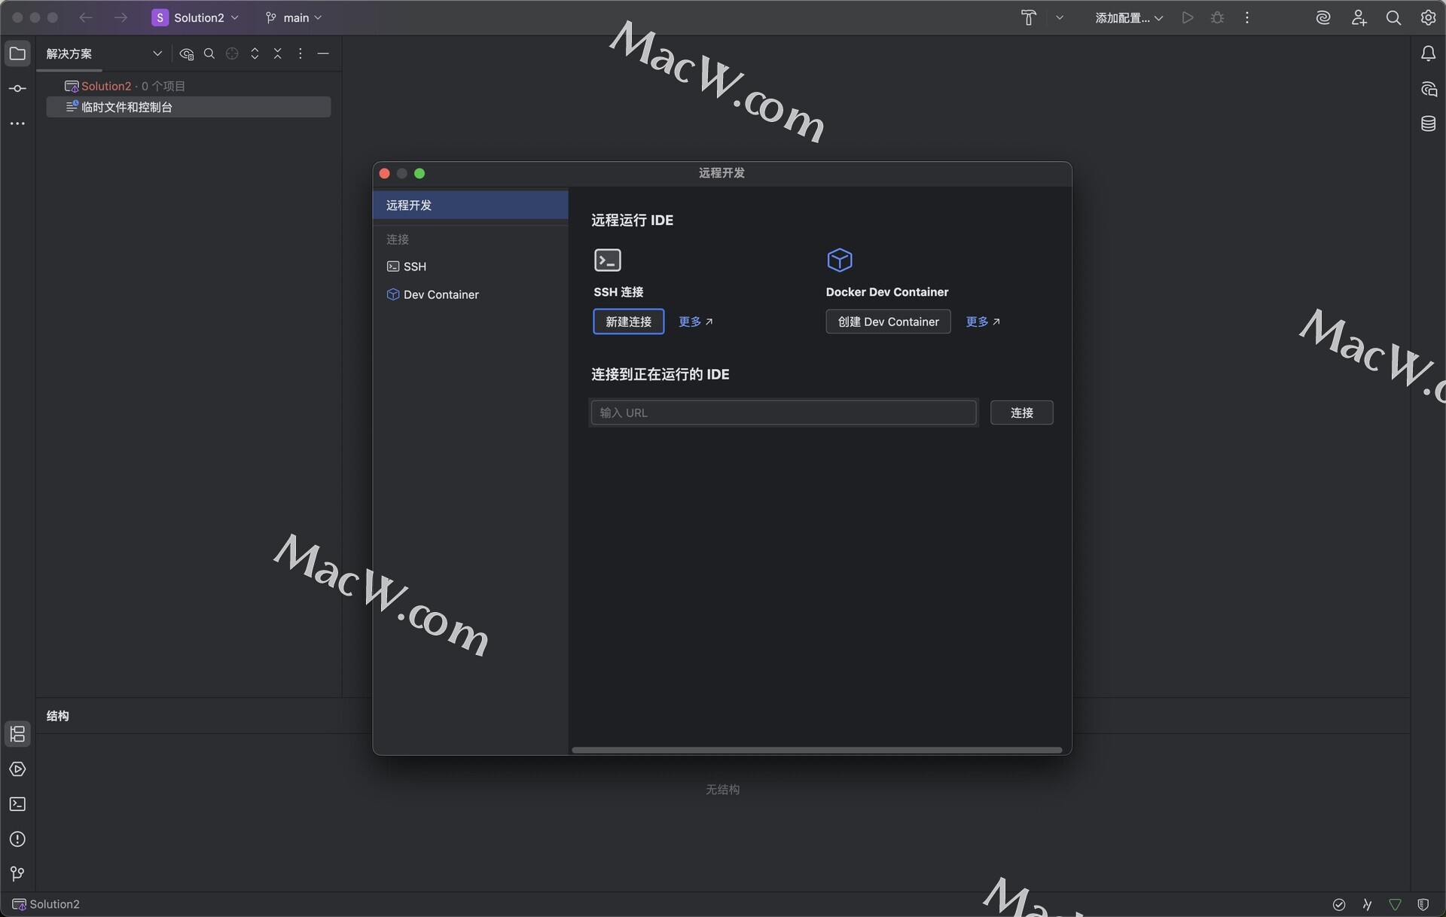Open the 更多 link under SSH 连接
Screen dimensions: 1446x917
click(x=696, y=321)
